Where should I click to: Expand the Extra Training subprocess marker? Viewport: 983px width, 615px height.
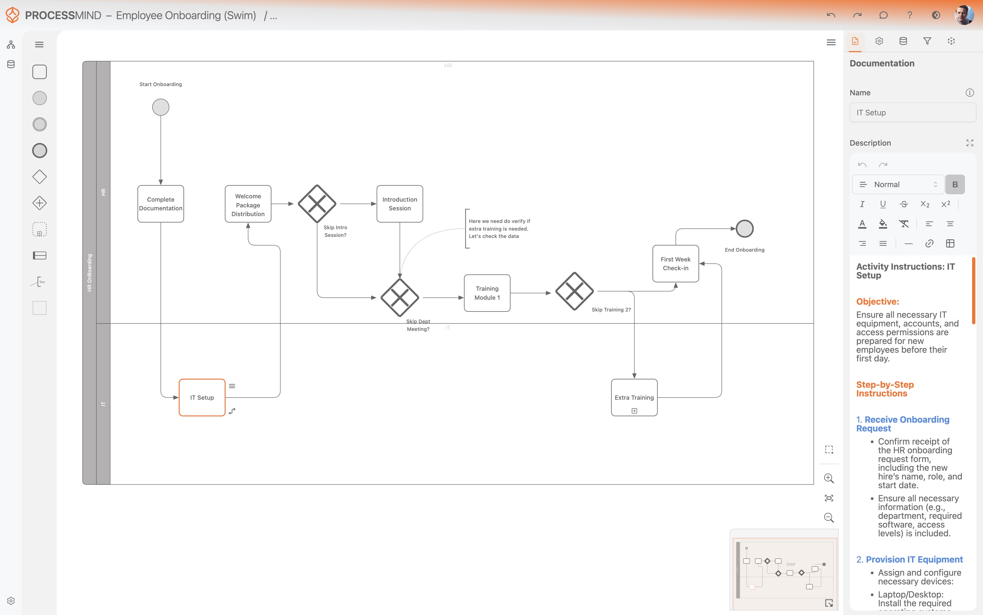pyautogui.click(x=634, y=411)
